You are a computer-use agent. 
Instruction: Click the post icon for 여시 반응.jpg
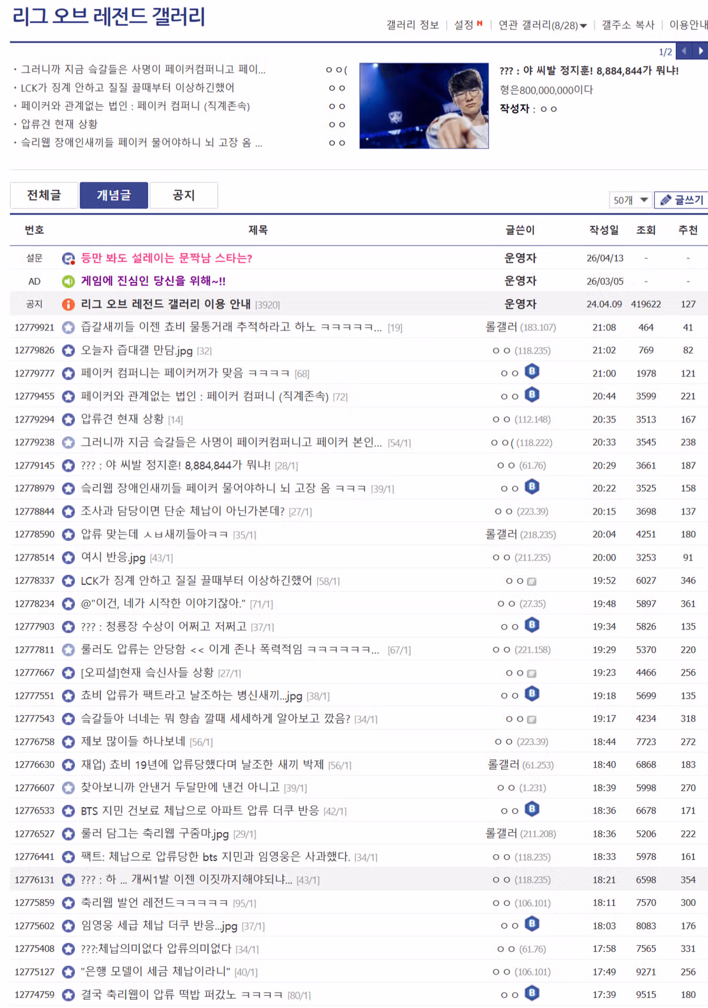(x=68, y=557)
